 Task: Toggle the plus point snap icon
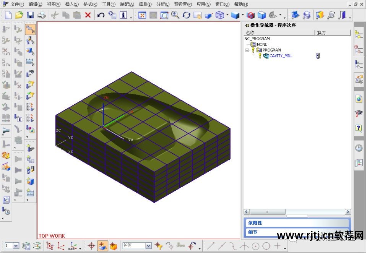click(x=278, y=246)
